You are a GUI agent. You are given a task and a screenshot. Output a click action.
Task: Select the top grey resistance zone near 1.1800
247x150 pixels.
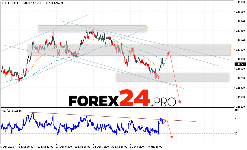click(x=92, y=29)
